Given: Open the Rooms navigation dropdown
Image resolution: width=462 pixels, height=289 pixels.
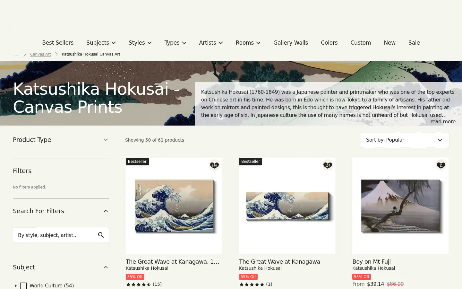Looking at the screenshot, I should [x=248, y=43].
